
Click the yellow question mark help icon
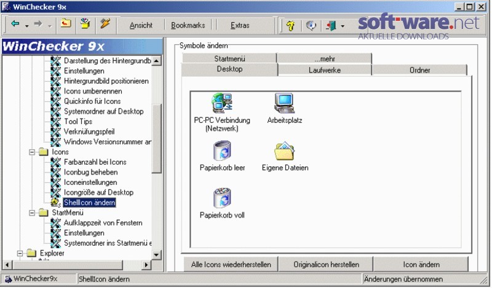point(290,25)
